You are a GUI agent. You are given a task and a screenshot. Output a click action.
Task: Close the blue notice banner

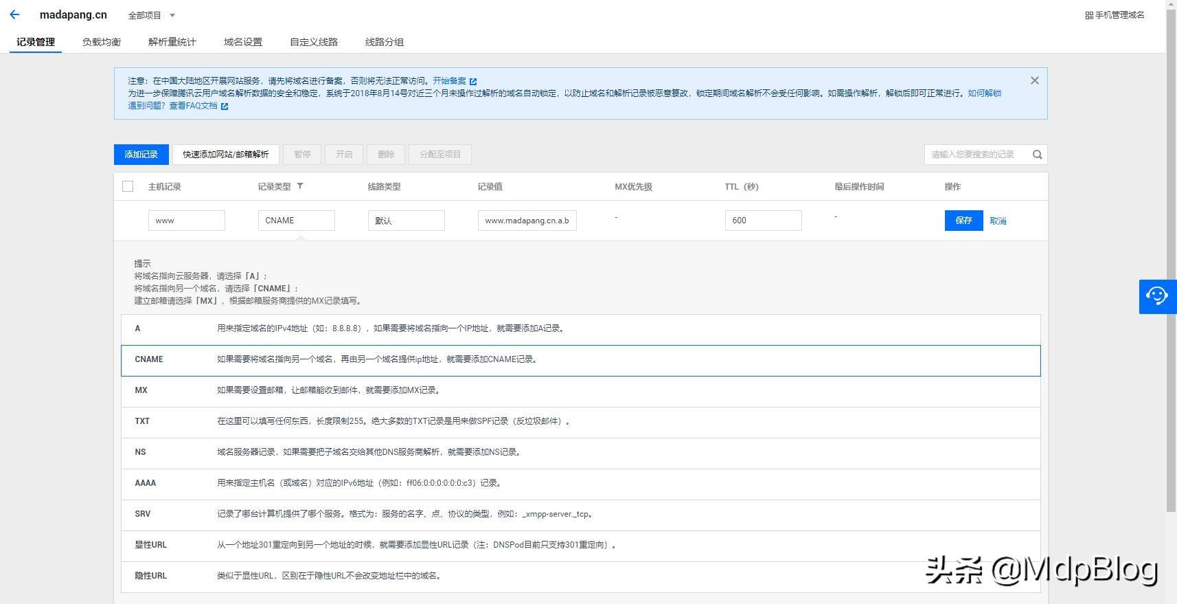pos(1034,80)
